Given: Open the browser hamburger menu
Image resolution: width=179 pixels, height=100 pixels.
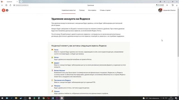Looking at the screenshot, I should click(x=164, y=2).
